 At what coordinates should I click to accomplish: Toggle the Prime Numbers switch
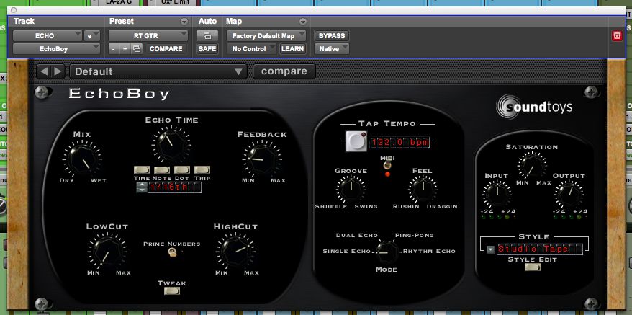click(172, 252)
